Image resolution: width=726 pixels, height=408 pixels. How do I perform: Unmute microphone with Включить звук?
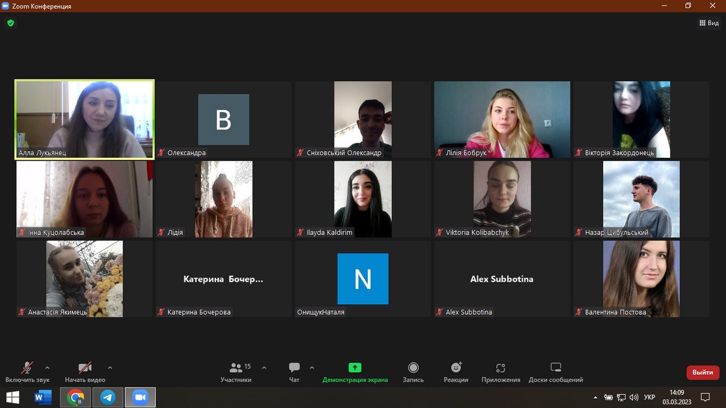(27, 372)
